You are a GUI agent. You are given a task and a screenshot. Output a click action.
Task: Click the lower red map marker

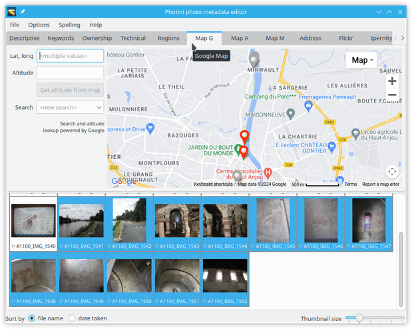(x=244, y=153)
